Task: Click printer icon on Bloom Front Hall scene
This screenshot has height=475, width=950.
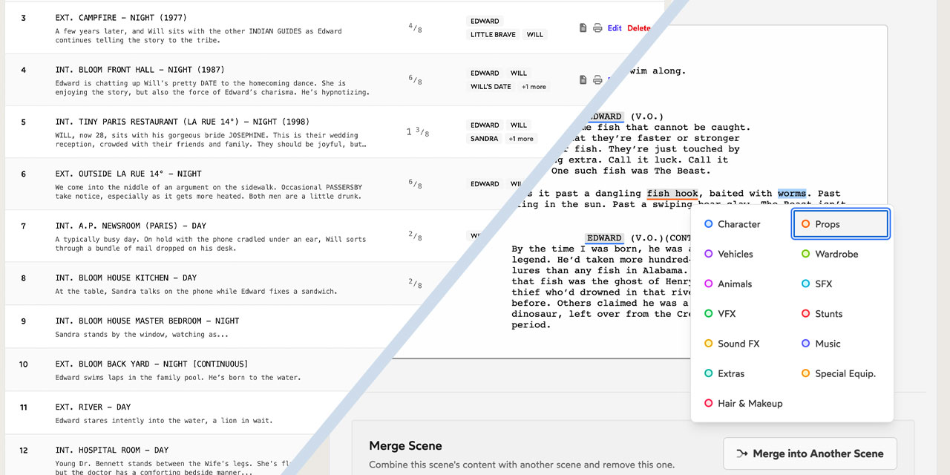Action: pos(597,79)
